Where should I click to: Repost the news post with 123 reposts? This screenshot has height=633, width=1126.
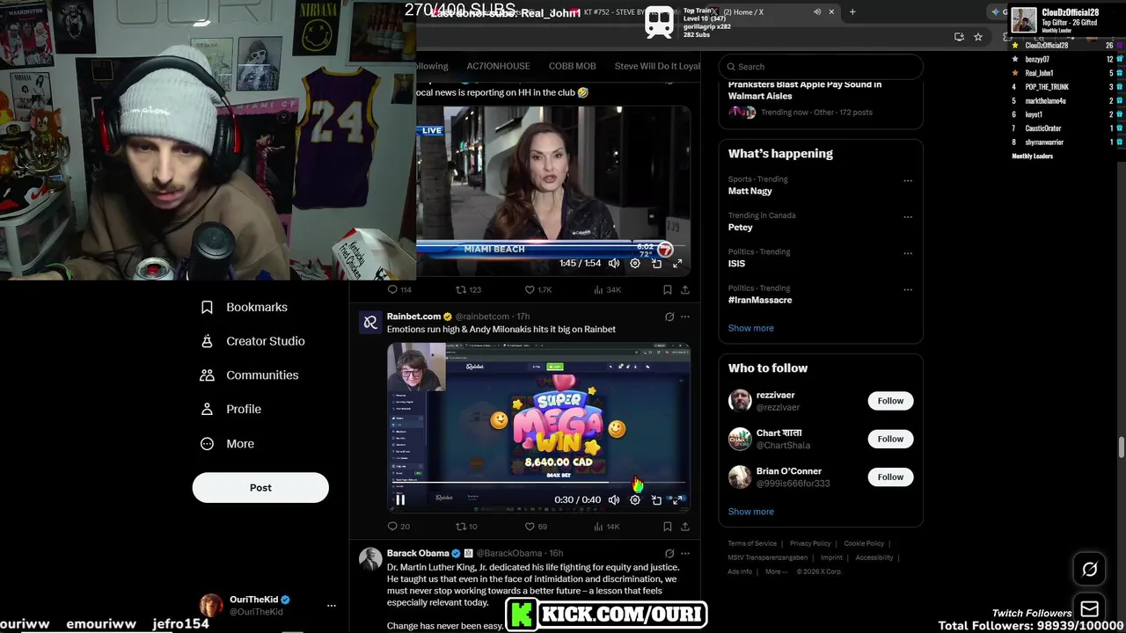pyautogui.click(x=468, y=289)
